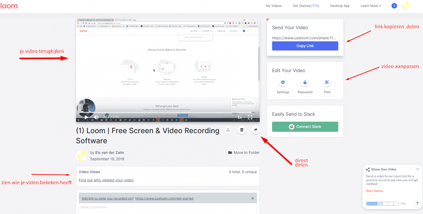Screen dimensions: 423x214
Task: Download the video with download icon
Action: point(228,130)
